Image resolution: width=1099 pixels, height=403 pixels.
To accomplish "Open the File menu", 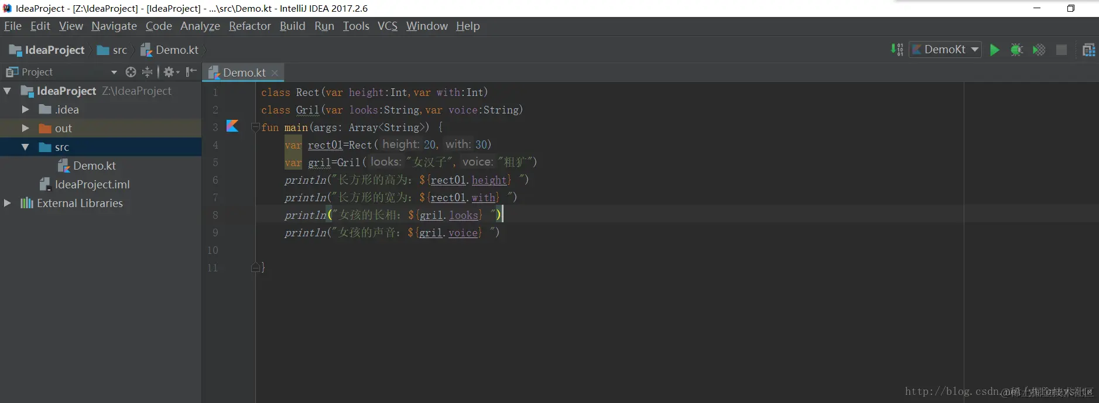I will coord(13,26).
